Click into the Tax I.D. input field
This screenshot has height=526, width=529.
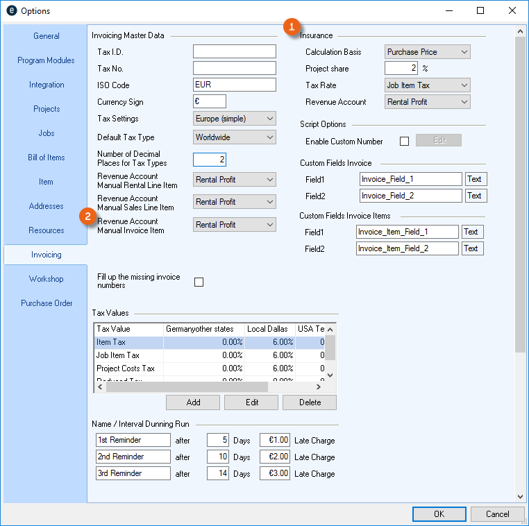234,52
